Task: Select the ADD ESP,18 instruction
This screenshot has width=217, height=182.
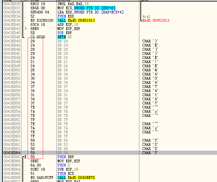Action: (66, 25)
